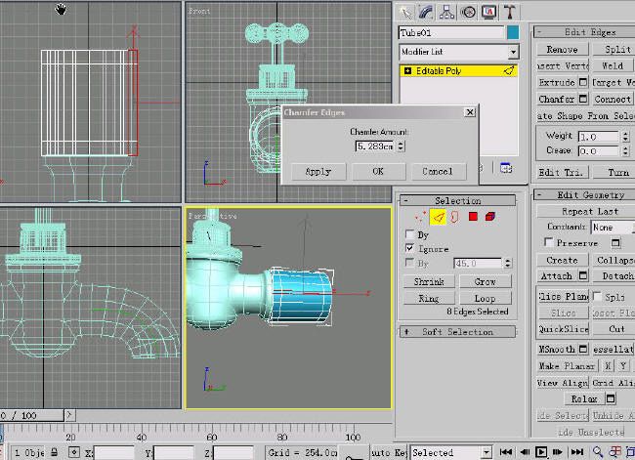Open Relax settings box icon

click(611, 398)
